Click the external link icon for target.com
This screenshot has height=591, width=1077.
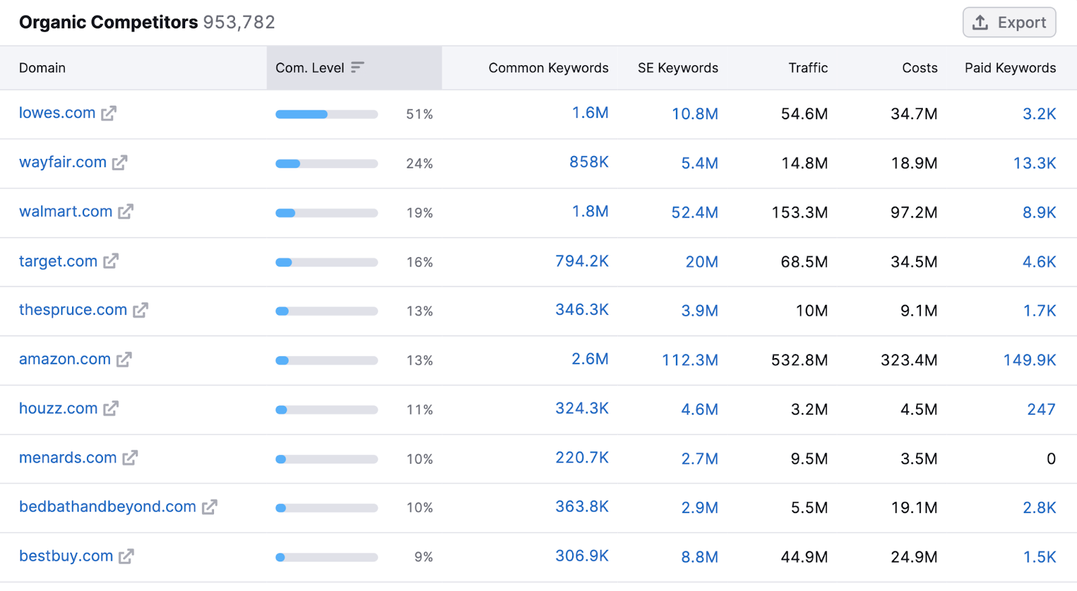[x=111, y=261]
